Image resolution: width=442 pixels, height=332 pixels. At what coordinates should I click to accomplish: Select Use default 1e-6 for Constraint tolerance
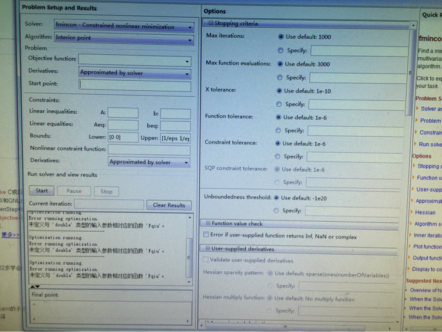[x=278, y=143]
